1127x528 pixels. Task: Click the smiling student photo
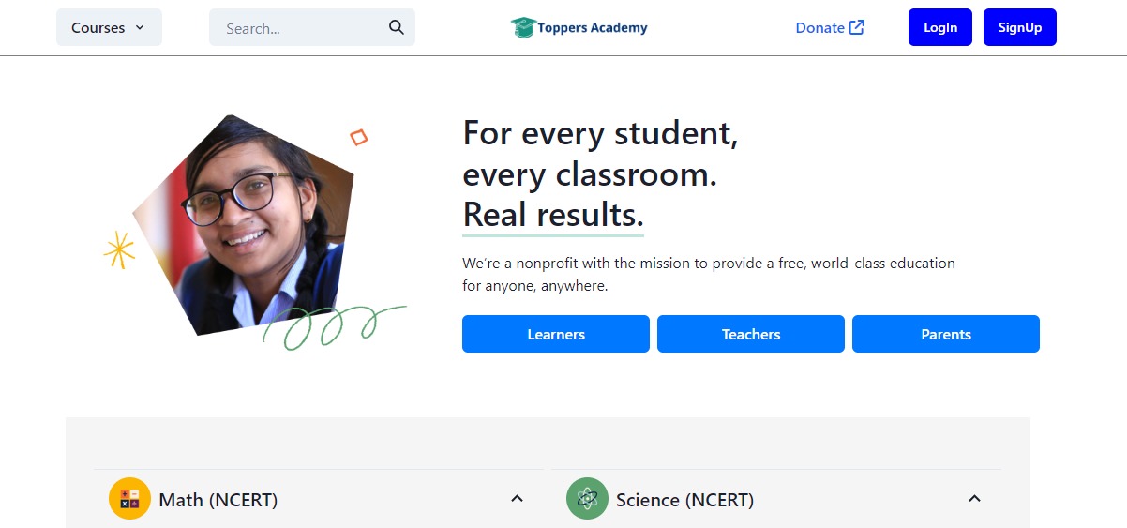(x=244, y=225)
